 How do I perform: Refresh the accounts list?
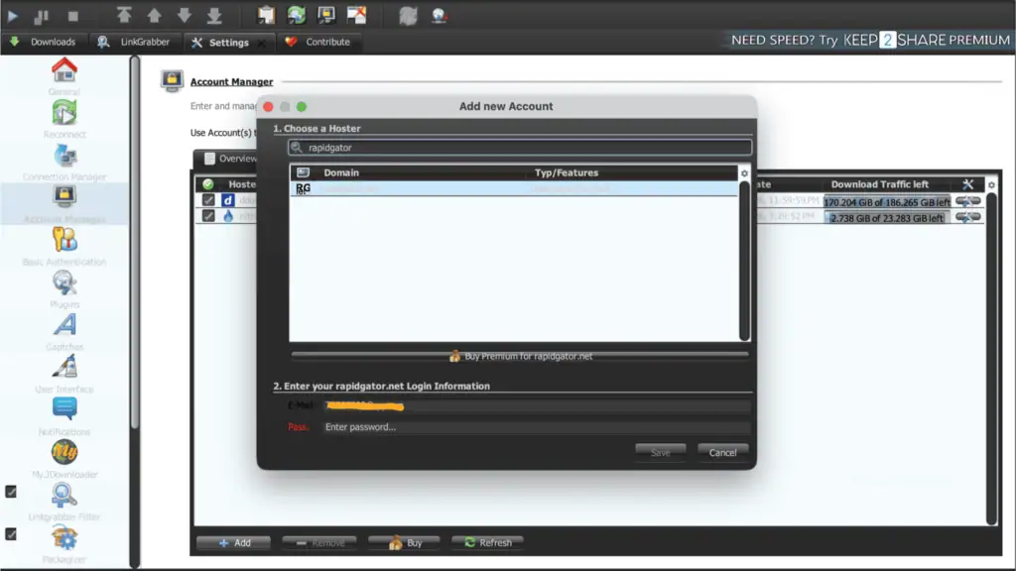click(x=487, y=543)
